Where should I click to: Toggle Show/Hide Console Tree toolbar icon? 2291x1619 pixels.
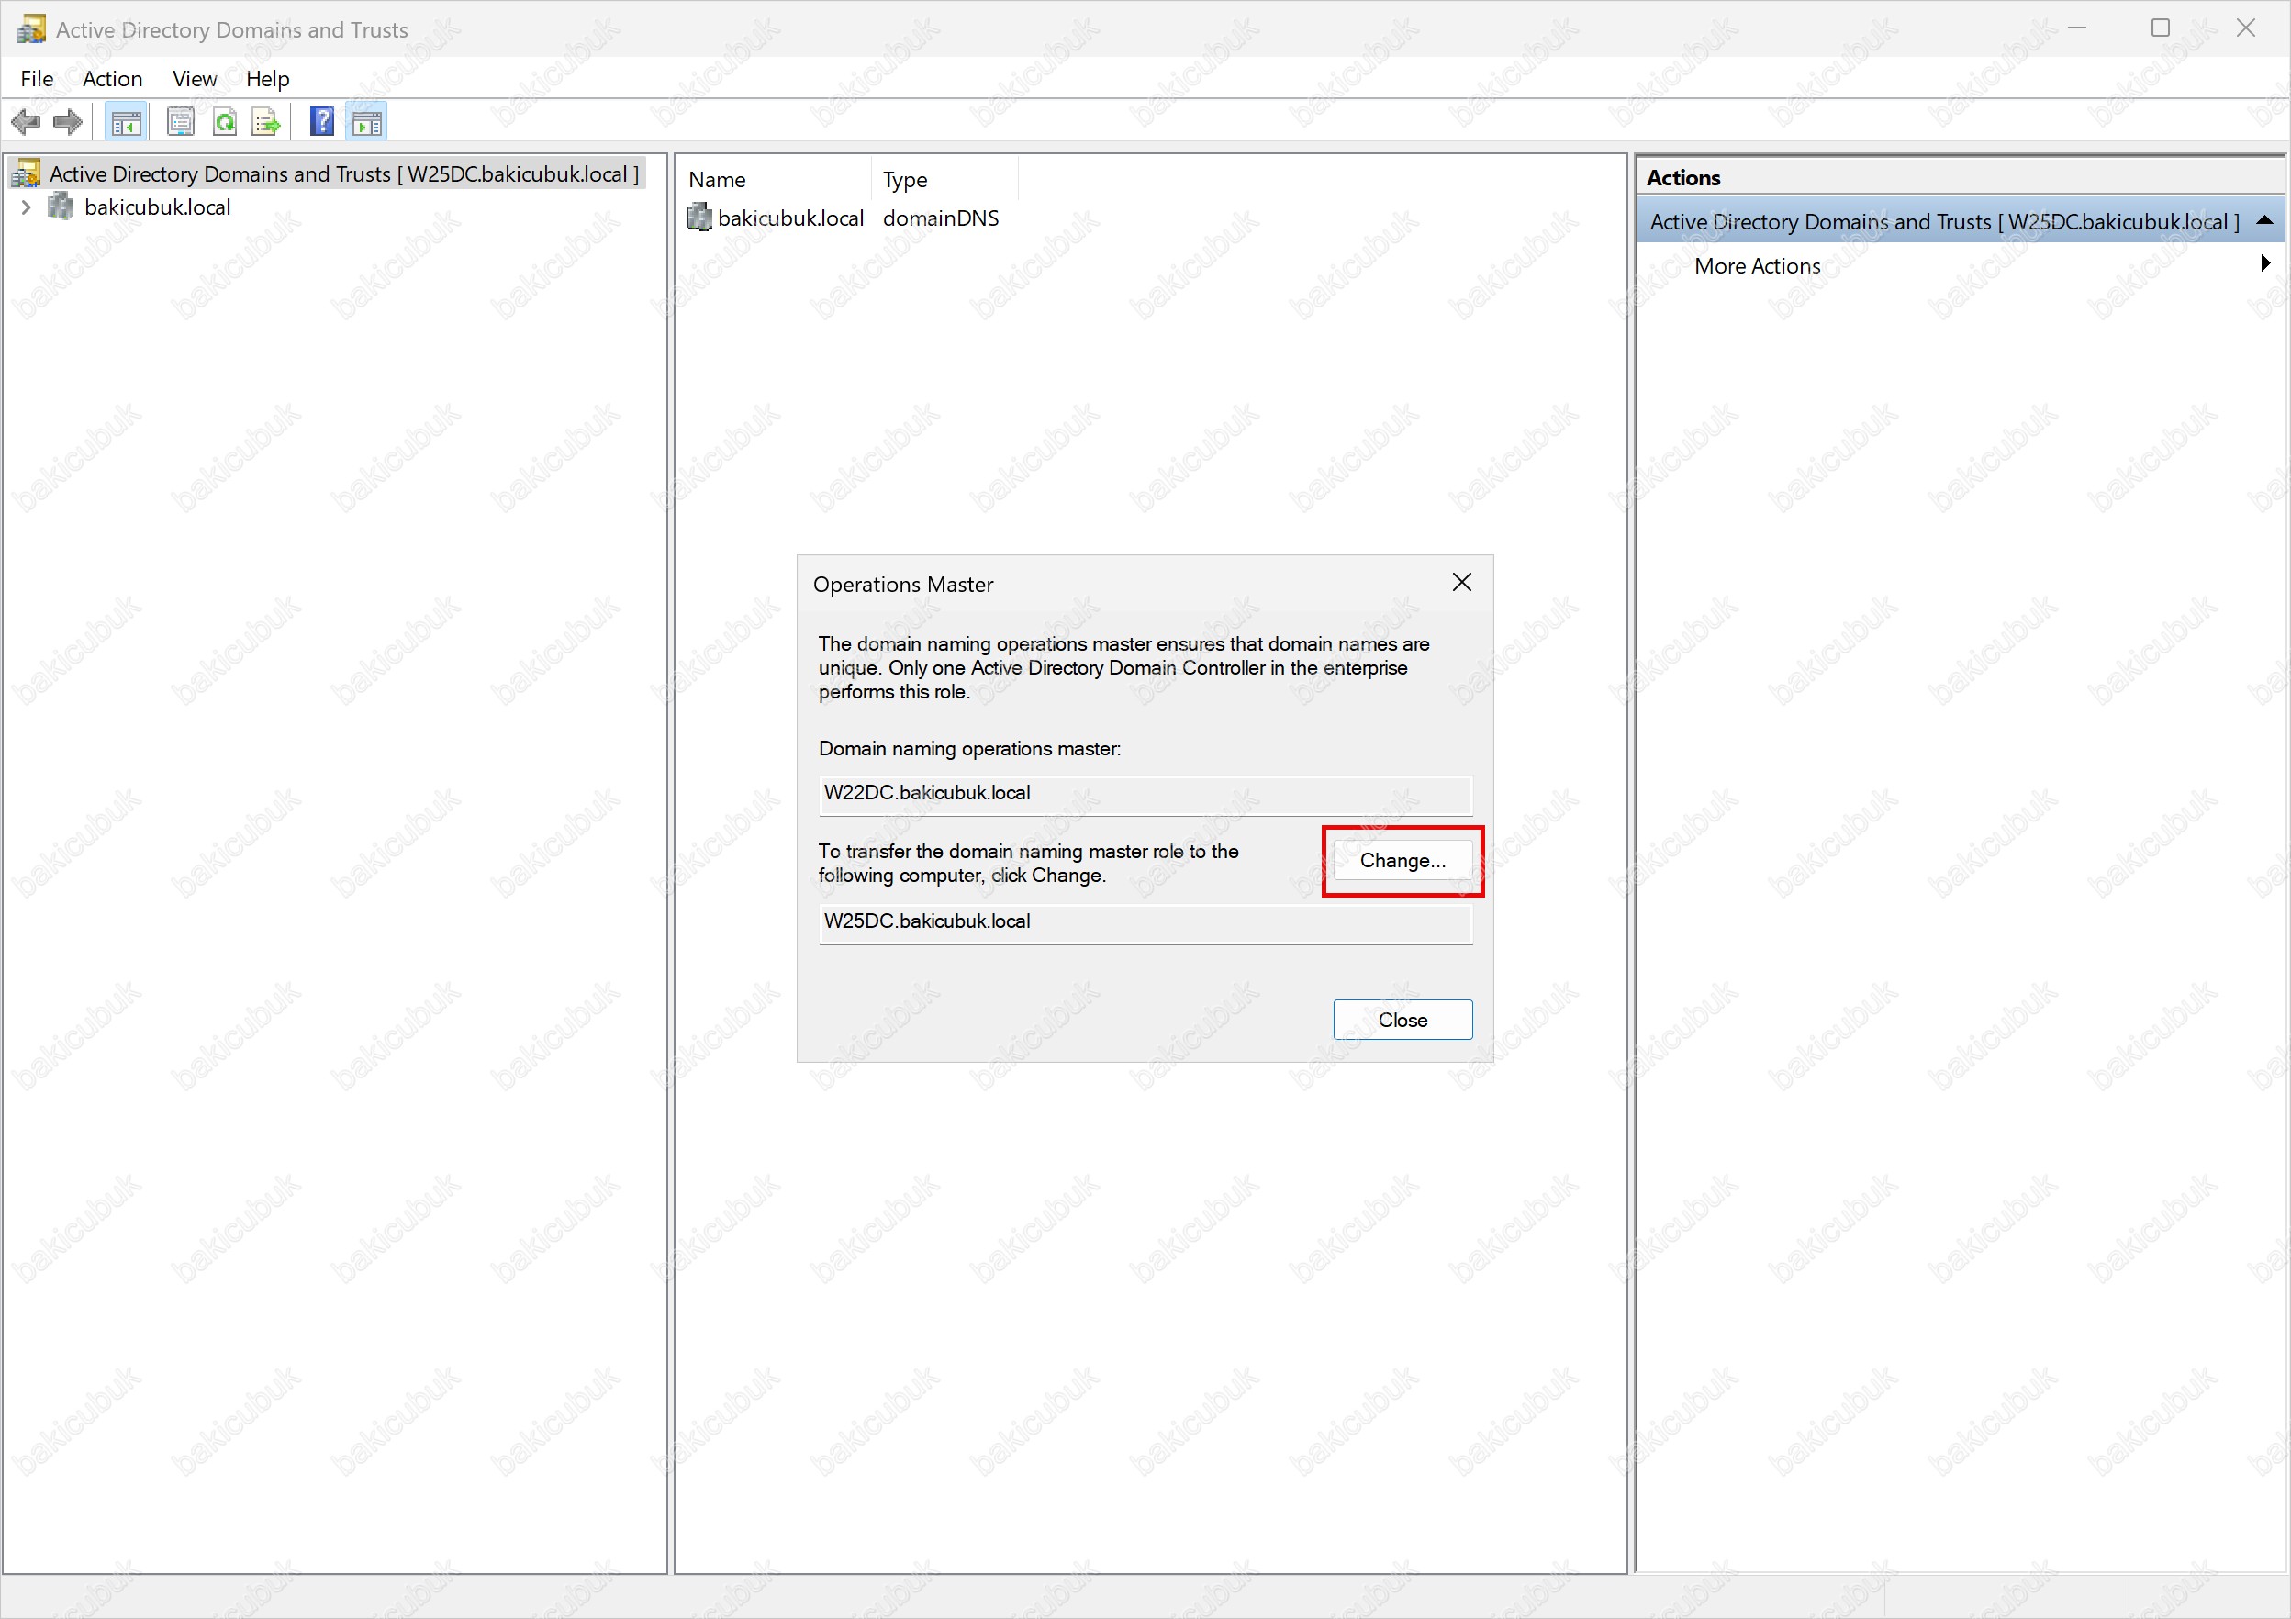click(x=126, y=123)
